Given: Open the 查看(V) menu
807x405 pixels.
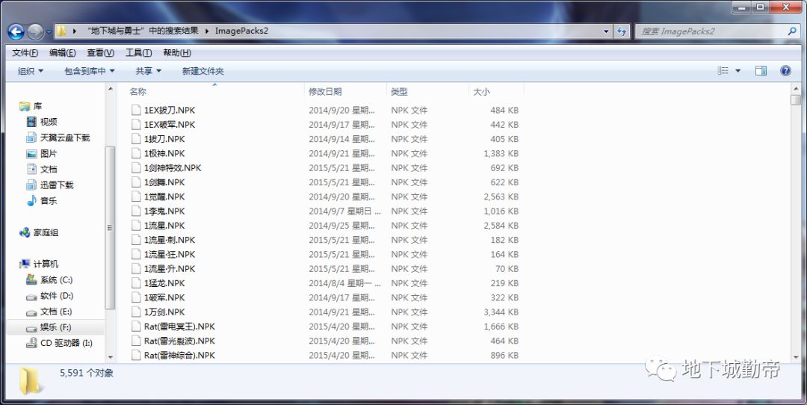Looking at the screenshot, I should coord(100,52).
